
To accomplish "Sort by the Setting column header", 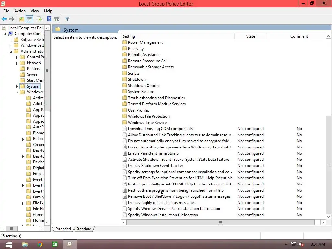I will (178, 36).
